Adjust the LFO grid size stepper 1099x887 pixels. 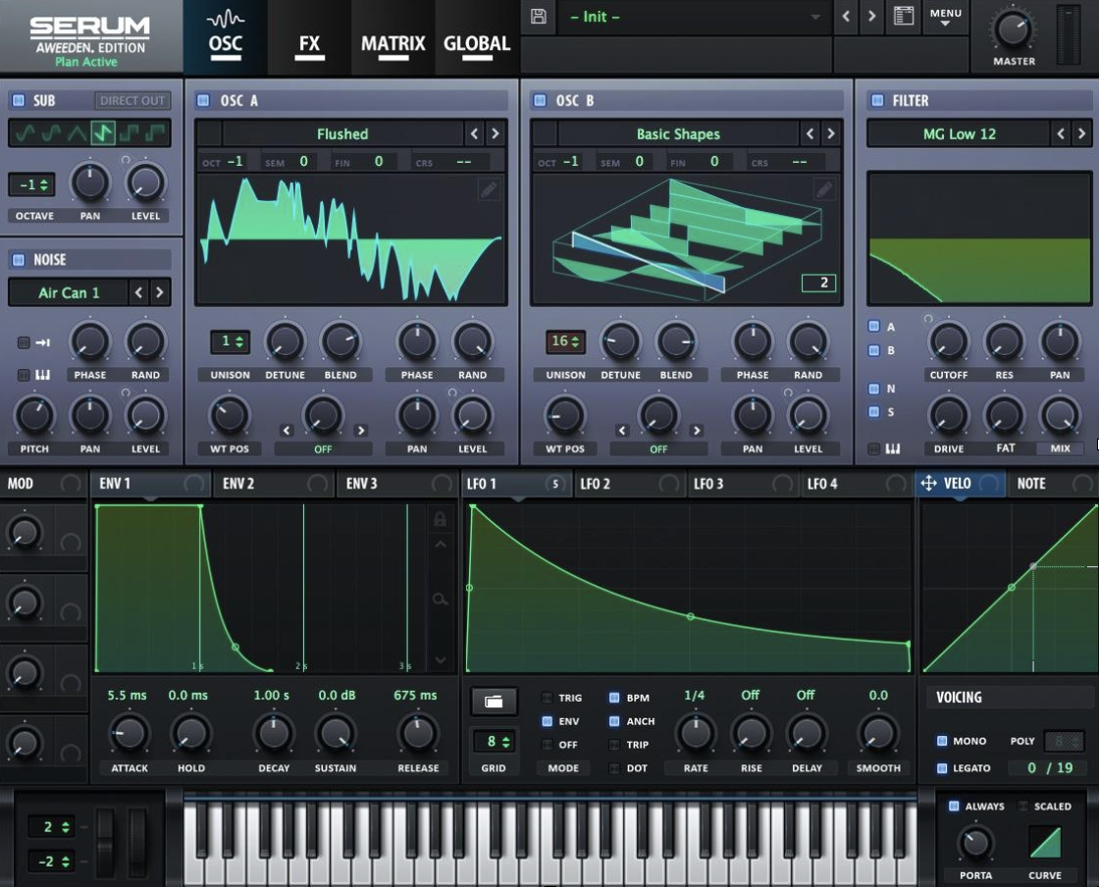click(494, 741)
